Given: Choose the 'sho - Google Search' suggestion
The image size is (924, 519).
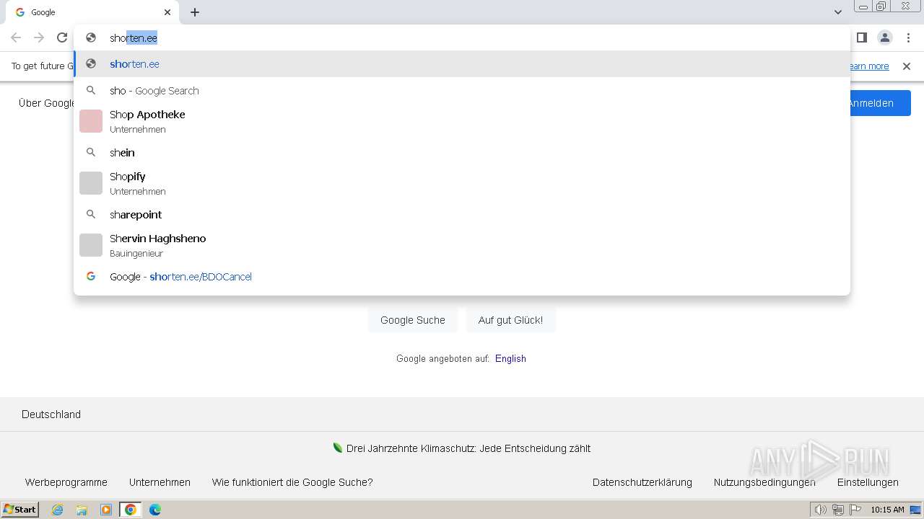Looking at the screenshot, I should 462,91.
